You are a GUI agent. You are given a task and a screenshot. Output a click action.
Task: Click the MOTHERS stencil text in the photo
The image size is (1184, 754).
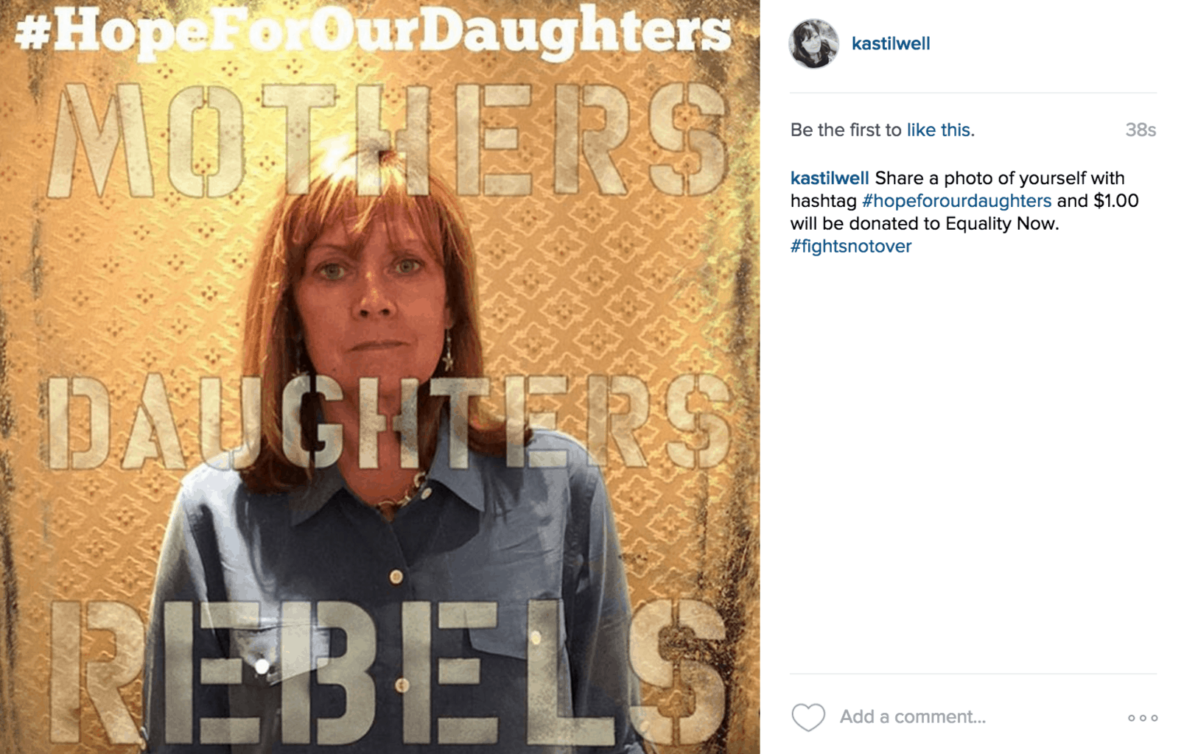[387, 140]
